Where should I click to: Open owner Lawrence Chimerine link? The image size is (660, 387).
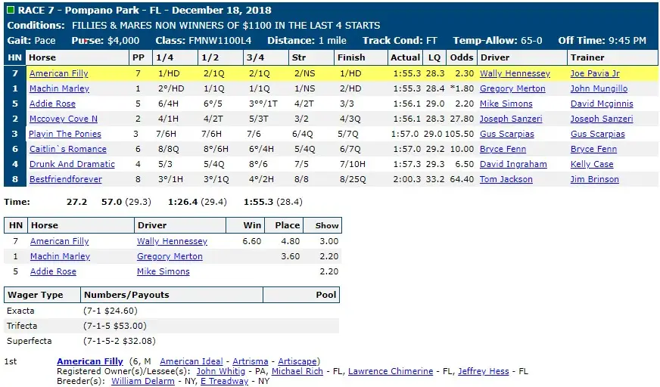tap(391, 371)
